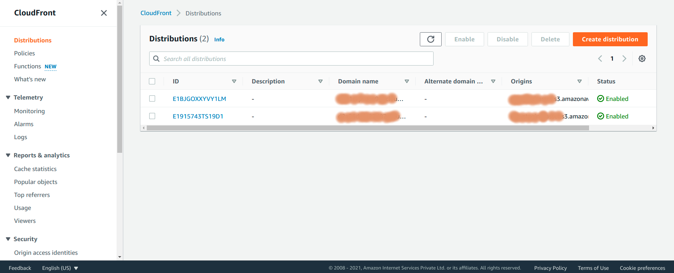The image size is (674, 273).
Task: Click the Enable button
Action: tap(464, 39)
